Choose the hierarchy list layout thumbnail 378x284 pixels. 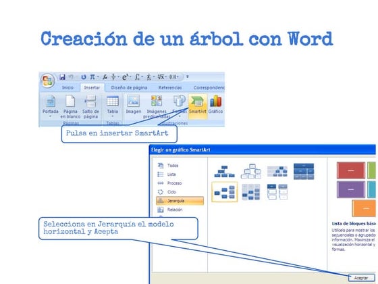click(277, 192)
